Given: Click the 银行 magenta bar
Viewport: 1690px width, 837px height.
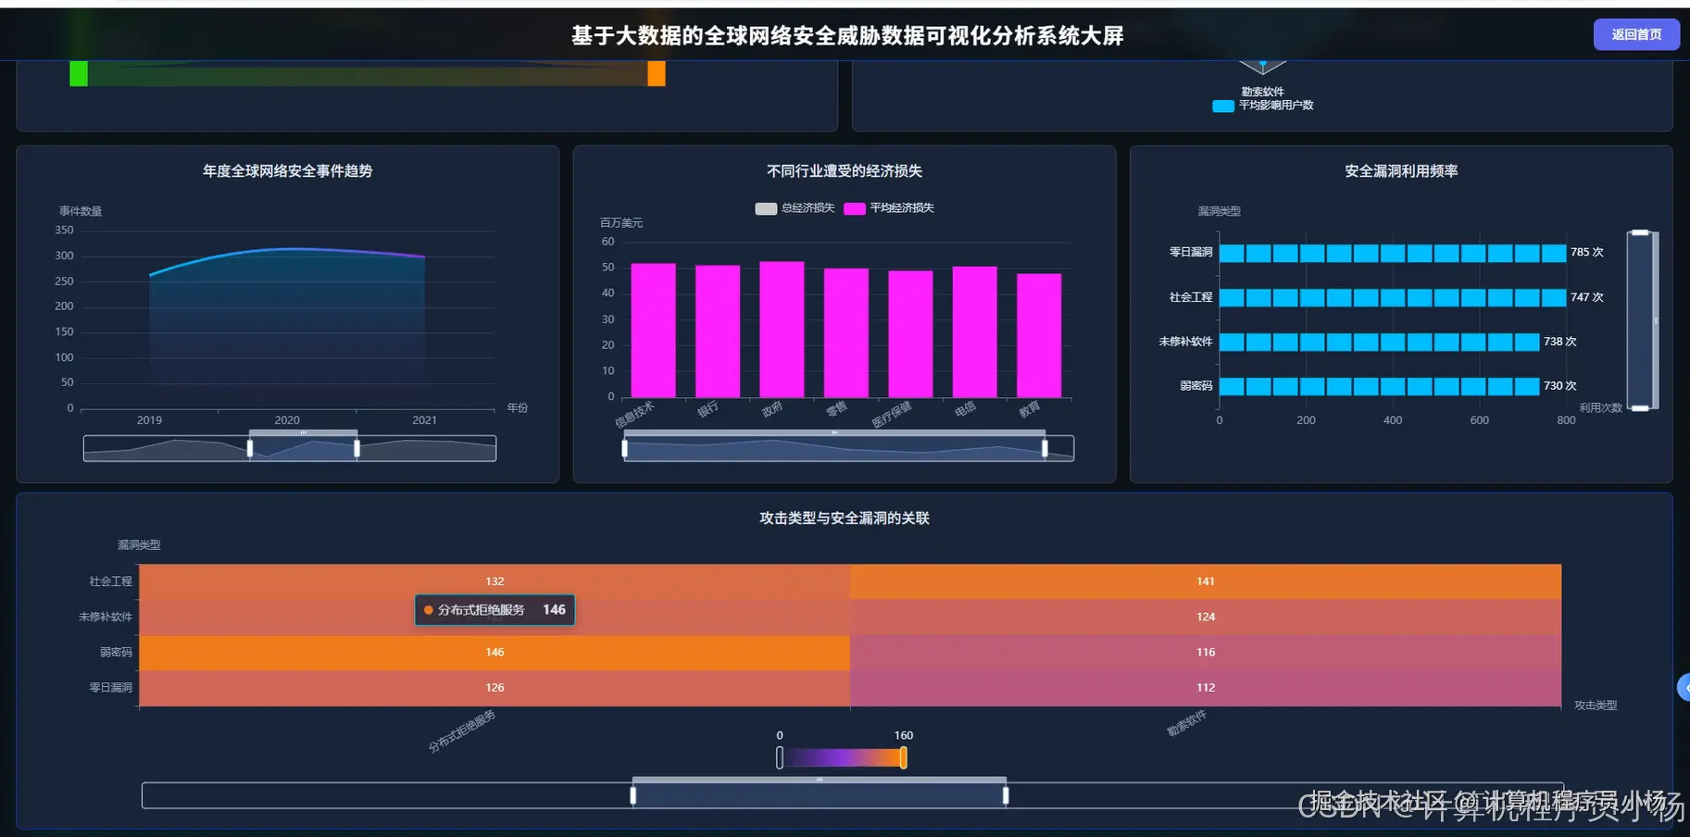Looking at the screenshot, I should (x=718, y=331).
